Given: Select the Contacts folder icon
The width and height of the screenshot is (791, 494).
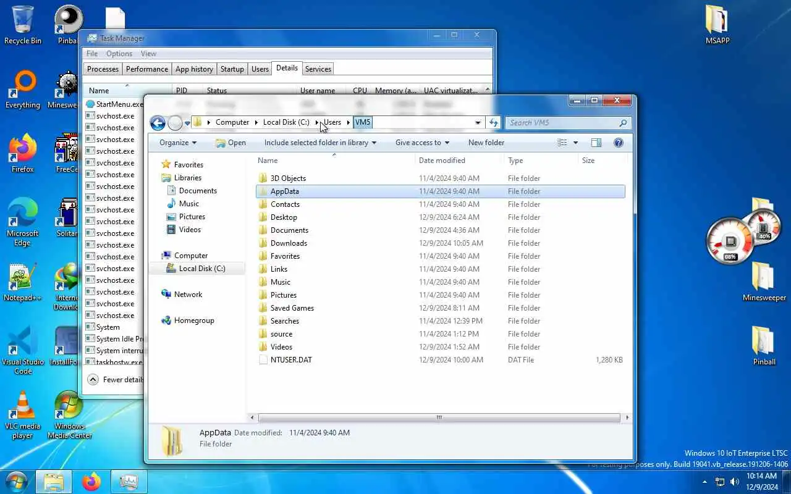Looking at the screenshot, I should tap(263, 204).
